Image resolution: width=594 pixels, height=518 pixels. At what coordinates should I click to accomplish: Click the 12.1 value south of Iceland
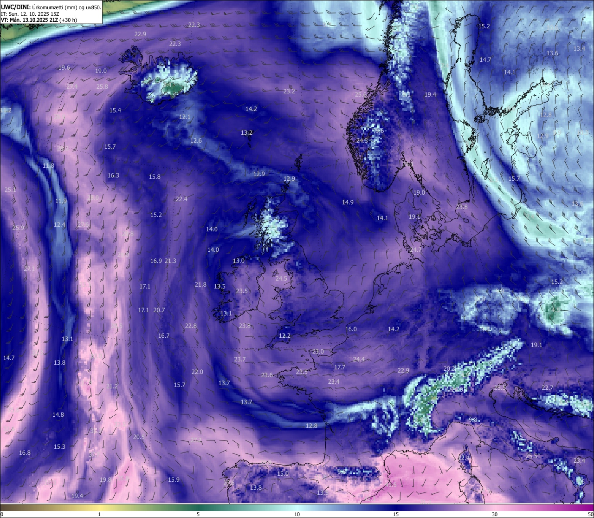pos(185,117)
